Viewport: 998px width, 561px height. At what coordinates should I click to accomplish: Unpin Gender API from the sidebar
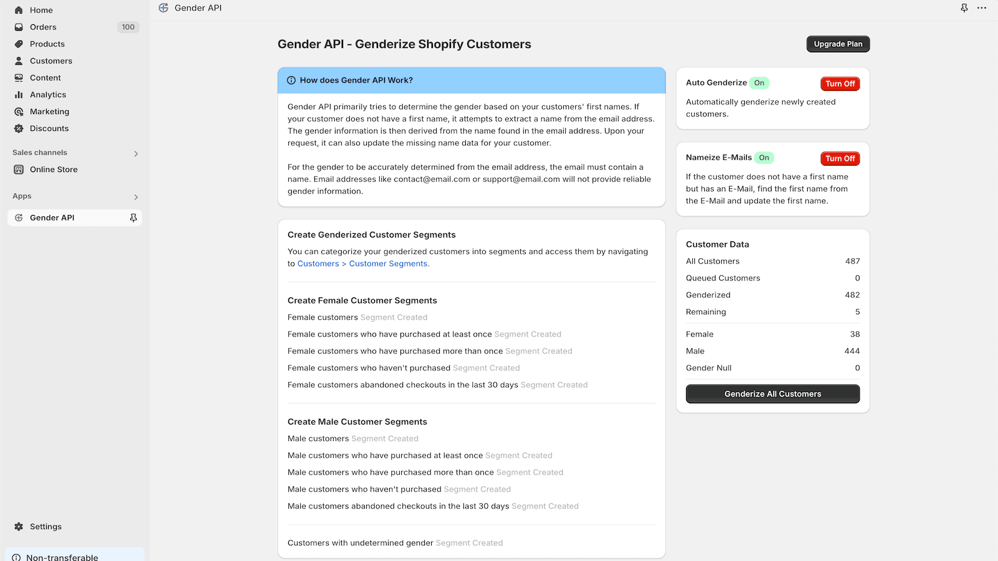pyautogui.click(x=133, y=218)
